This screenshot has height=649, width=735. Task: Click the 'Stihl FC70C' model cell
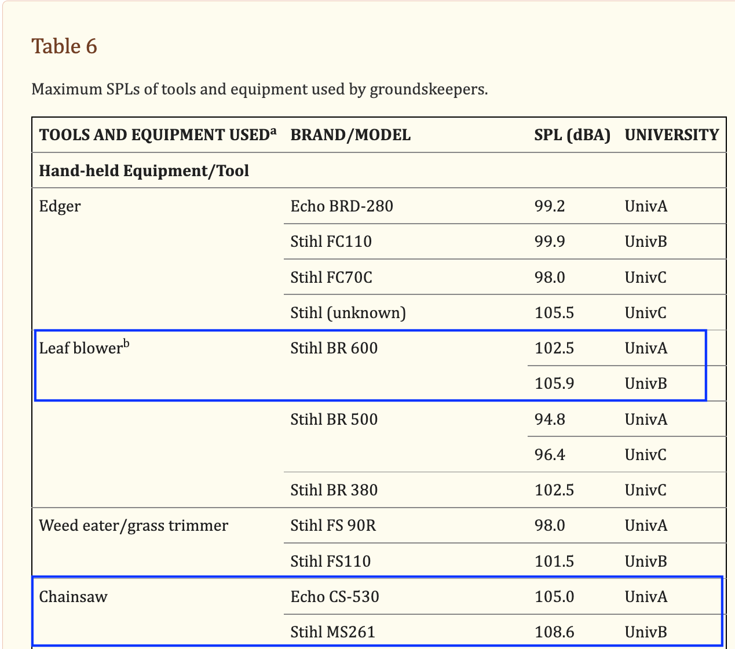[331, 278]
